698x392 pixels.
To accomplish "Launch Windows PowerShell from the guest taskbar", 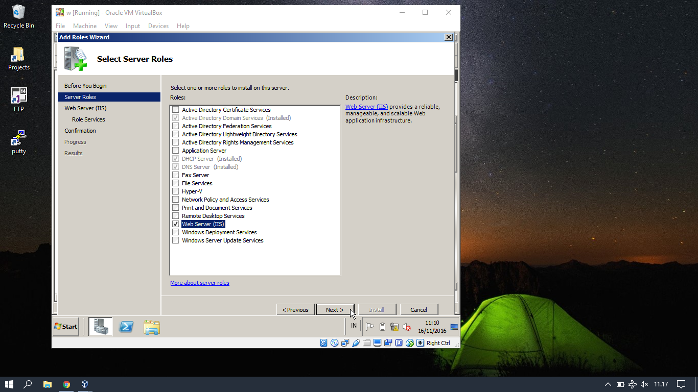I will tap(126, 327).
